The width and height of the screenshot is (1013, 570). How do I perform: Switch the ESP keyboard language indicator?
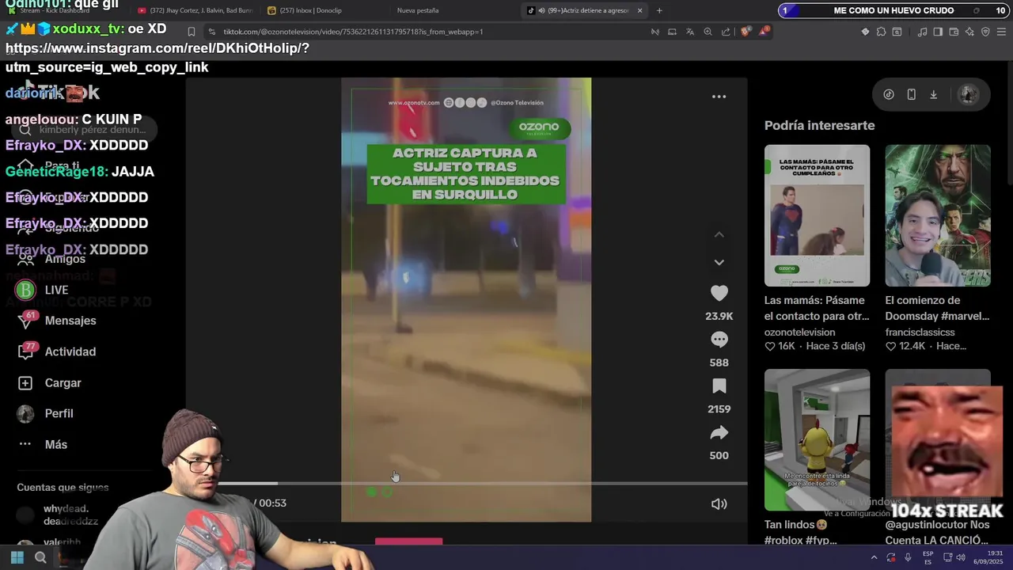pyautogui.click(x=928, y=557)
